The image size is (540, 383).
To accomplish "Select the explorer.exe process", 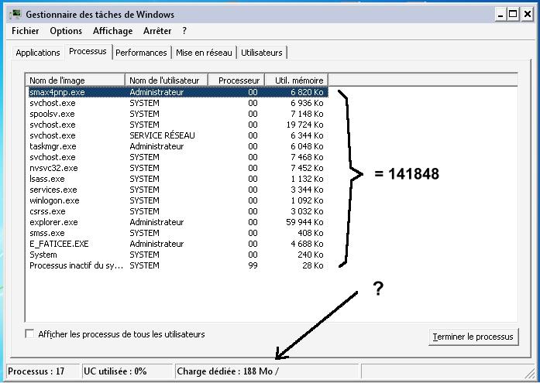I will (177, 222).
